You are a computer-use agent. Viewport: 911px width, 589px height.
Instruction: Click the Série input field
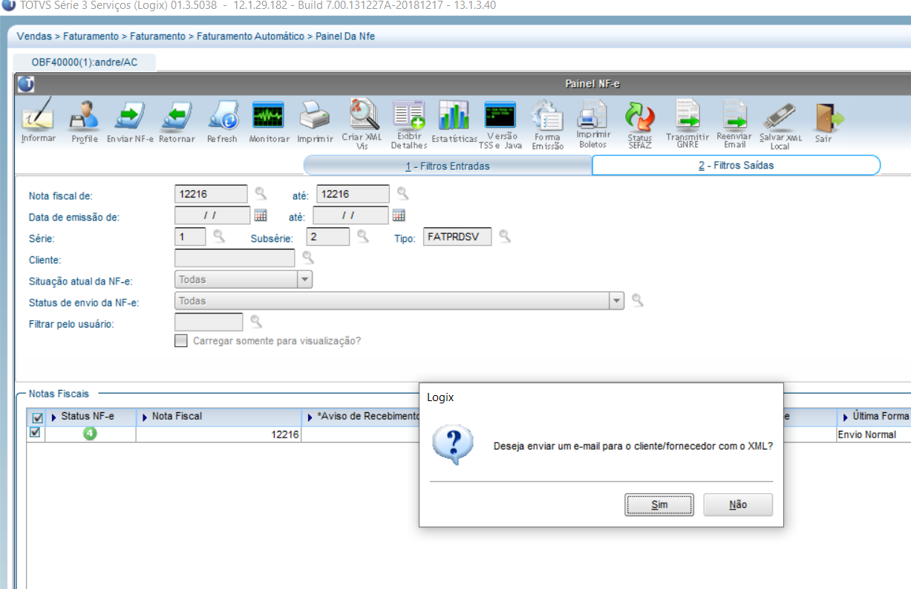tap(190, 237)
